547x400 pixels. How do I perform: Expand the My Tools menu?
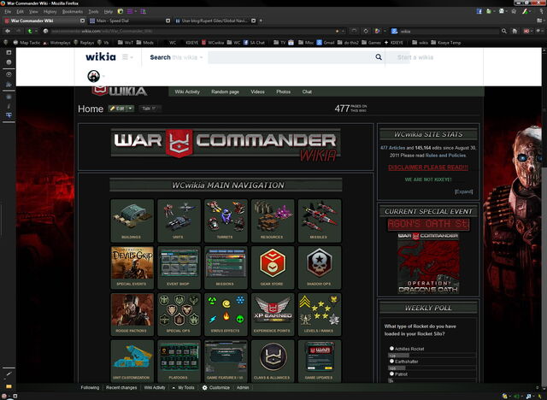pos(184,387)
